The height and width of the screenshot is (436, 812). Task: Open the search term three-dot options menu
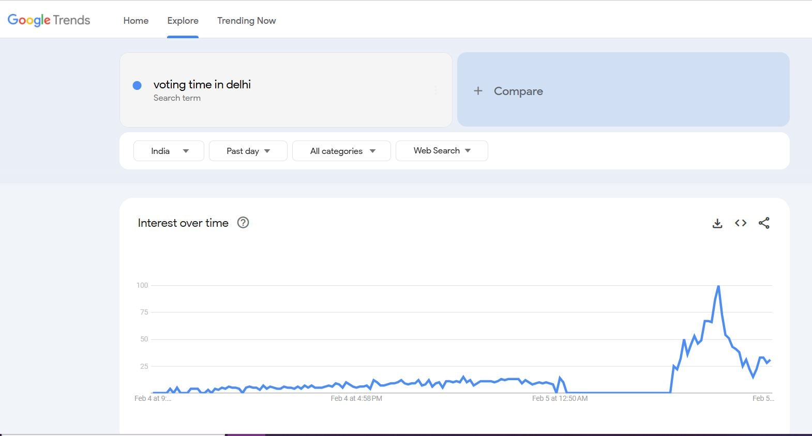pos(435,90)
